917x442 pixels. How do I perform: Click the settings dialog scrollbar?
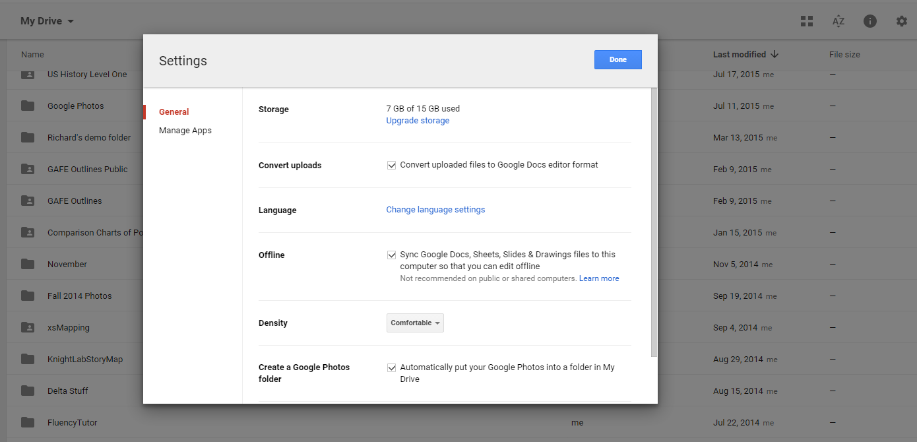(654, 222)
